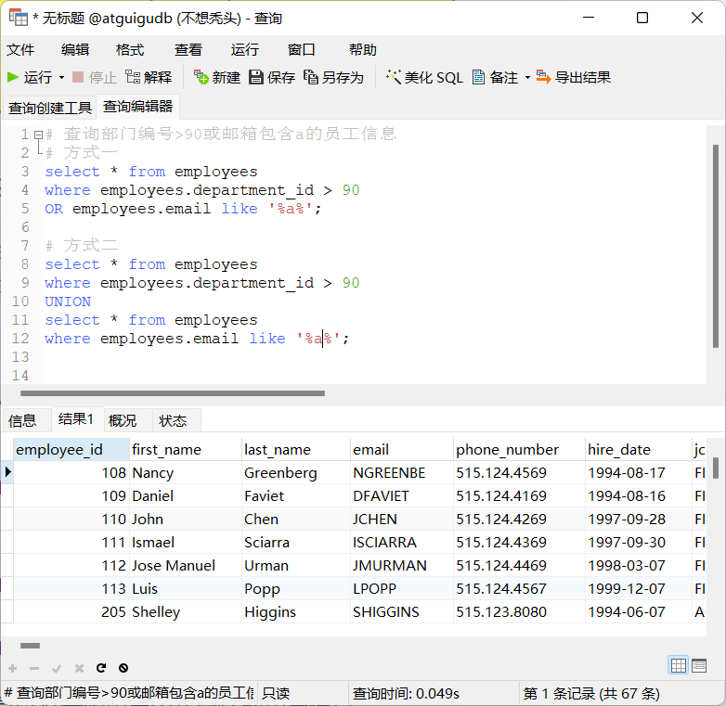Click the email column header
The width and height of the screenshot is (726, 706).
(402, 449)
